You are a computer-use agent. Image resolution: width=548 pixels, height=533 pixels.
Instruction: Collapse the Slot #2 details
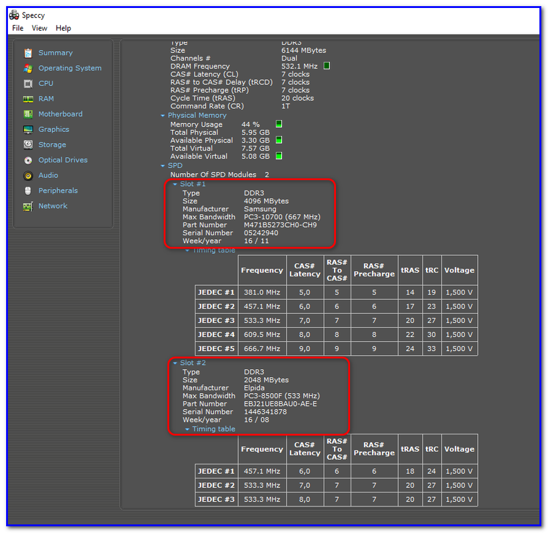(x=175, y=363)
